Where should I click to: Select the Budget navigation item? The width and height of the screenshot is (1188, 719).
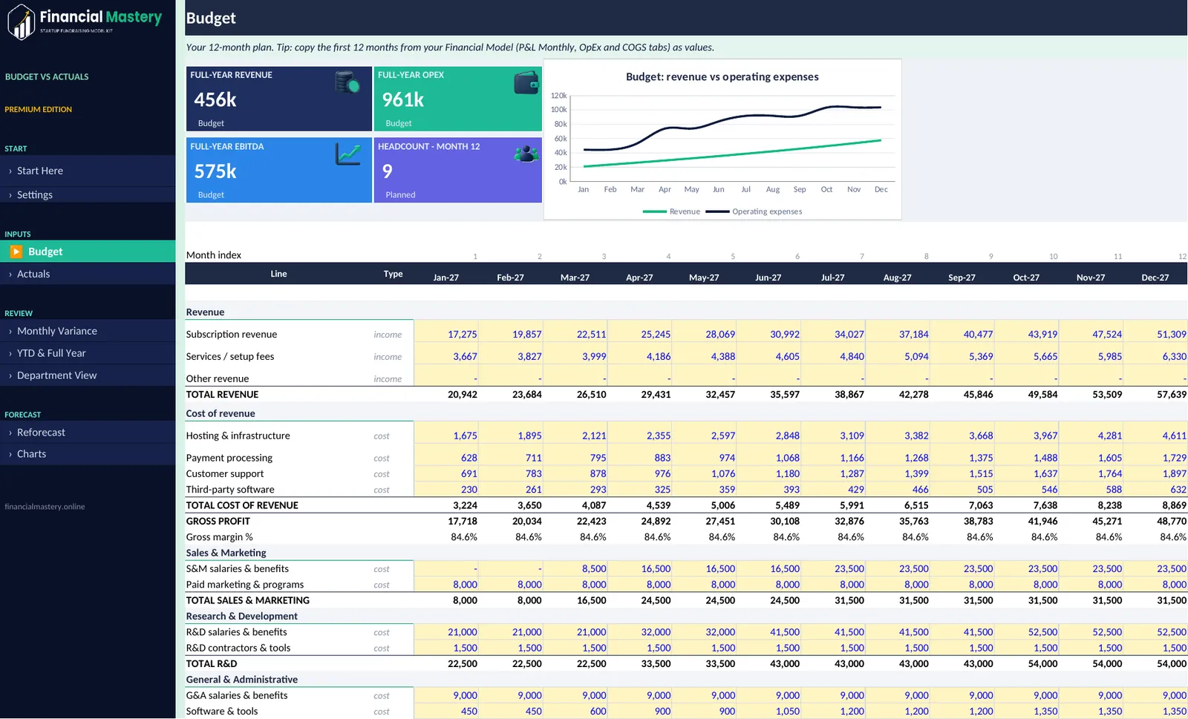[88, 252]
